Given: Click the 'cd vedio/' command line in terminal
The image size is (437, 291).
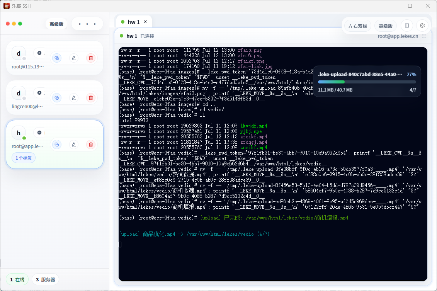Looking at the screenshot, I should click(172, 109).
